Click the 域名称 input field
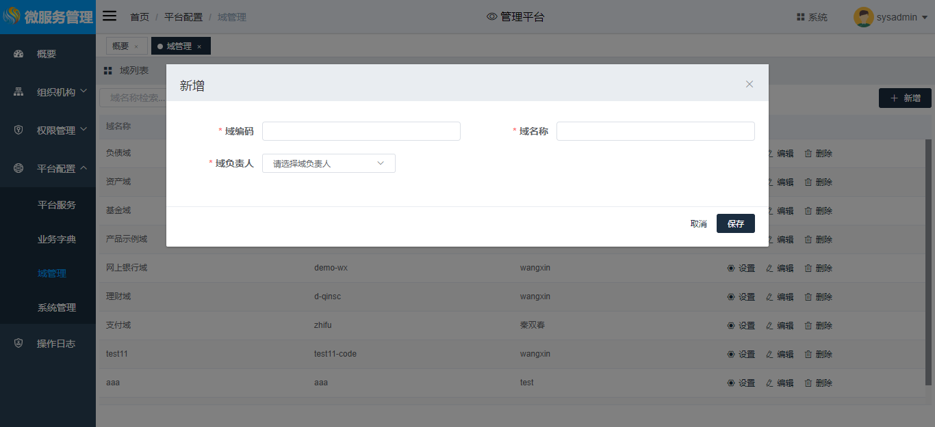Image resolution: width=935 pixels, height=427 pixels. (655, 131)
